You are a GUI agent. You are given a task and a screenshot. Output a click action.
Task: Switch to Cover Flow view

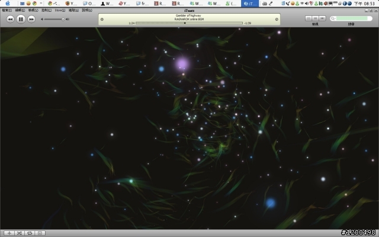[322, 18]
